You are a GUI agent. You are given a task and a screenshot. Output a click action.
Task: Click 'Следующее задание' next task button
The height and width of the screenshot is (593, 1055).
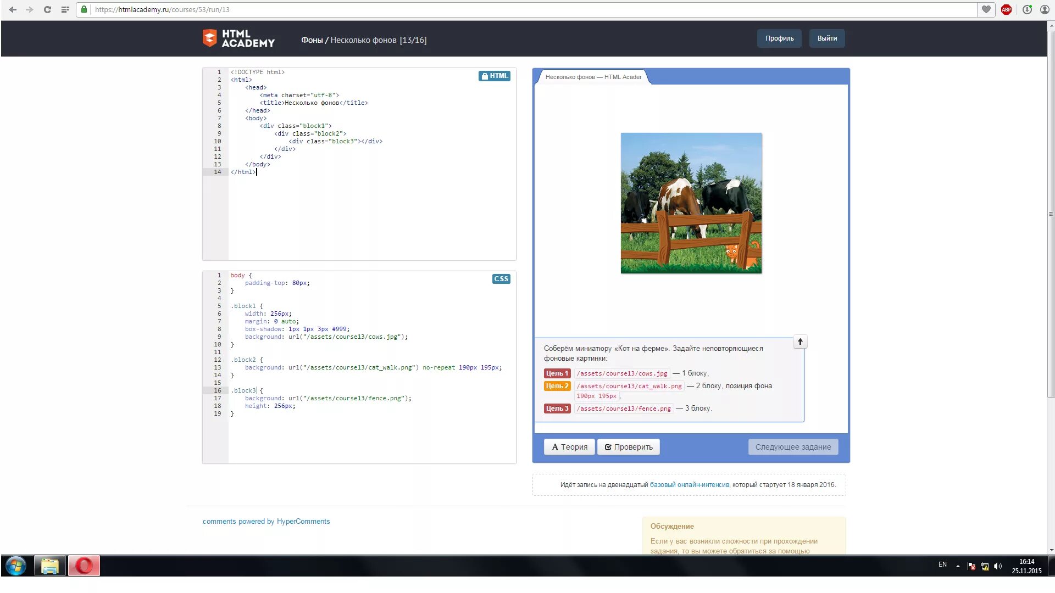[792, 447]
